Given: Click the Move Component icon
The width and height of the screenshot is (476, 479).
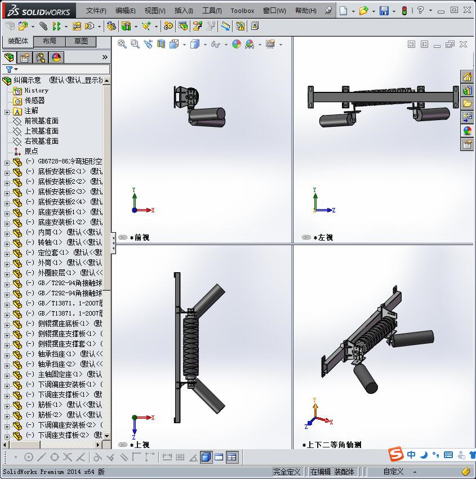Looking at the screenshot, I should click(x=90, y=26).
